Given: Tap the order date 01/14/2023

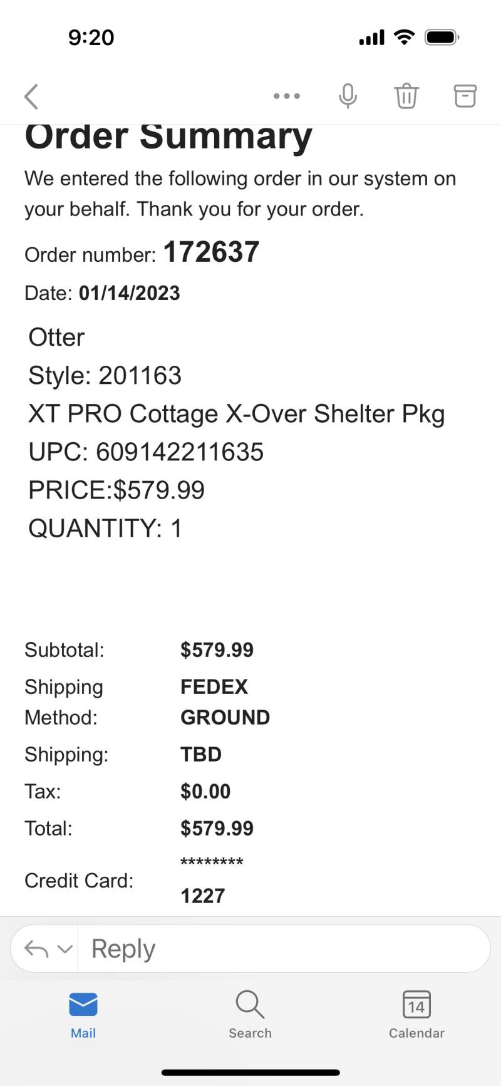Looking at the screenshot, I should [130, 293].
